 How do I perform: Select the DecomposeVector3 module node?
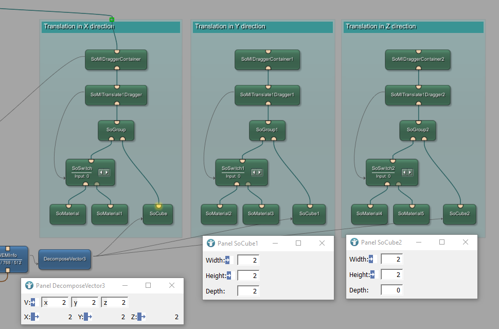64,259
